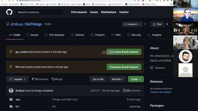View the 0 tags list
This screenshot has width=198, height=111.
[57, 79]
